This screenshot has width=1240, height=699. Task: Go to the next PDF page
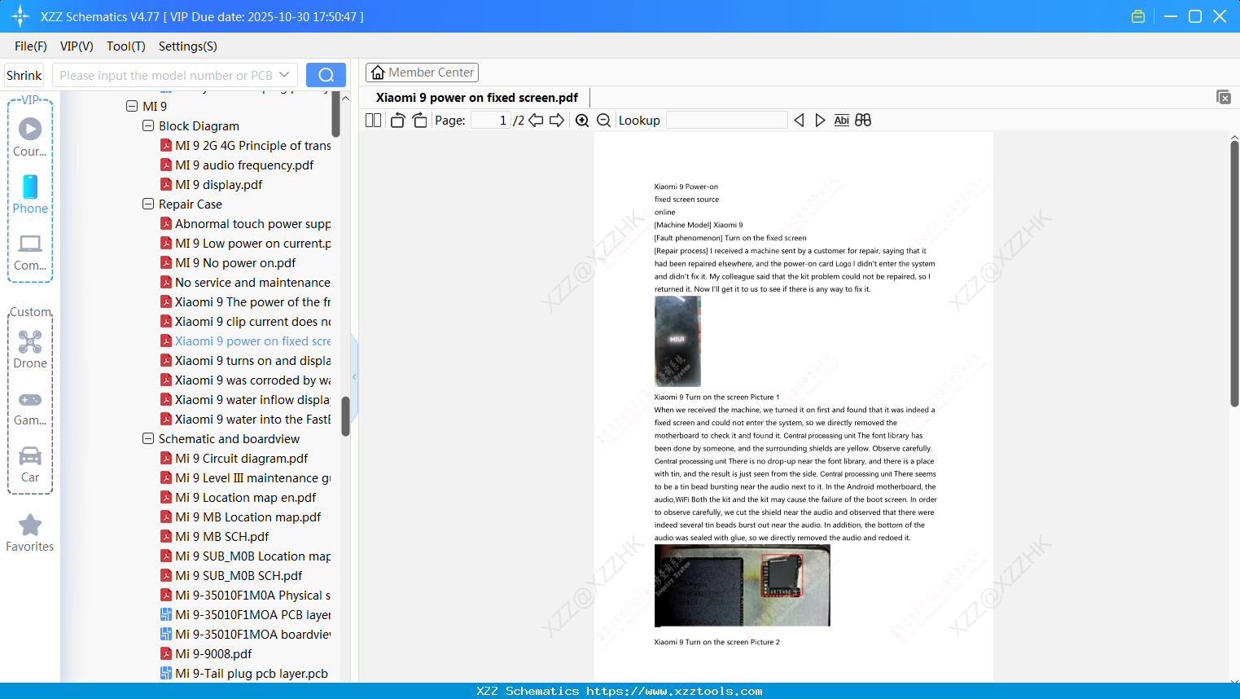pos(557,121)
